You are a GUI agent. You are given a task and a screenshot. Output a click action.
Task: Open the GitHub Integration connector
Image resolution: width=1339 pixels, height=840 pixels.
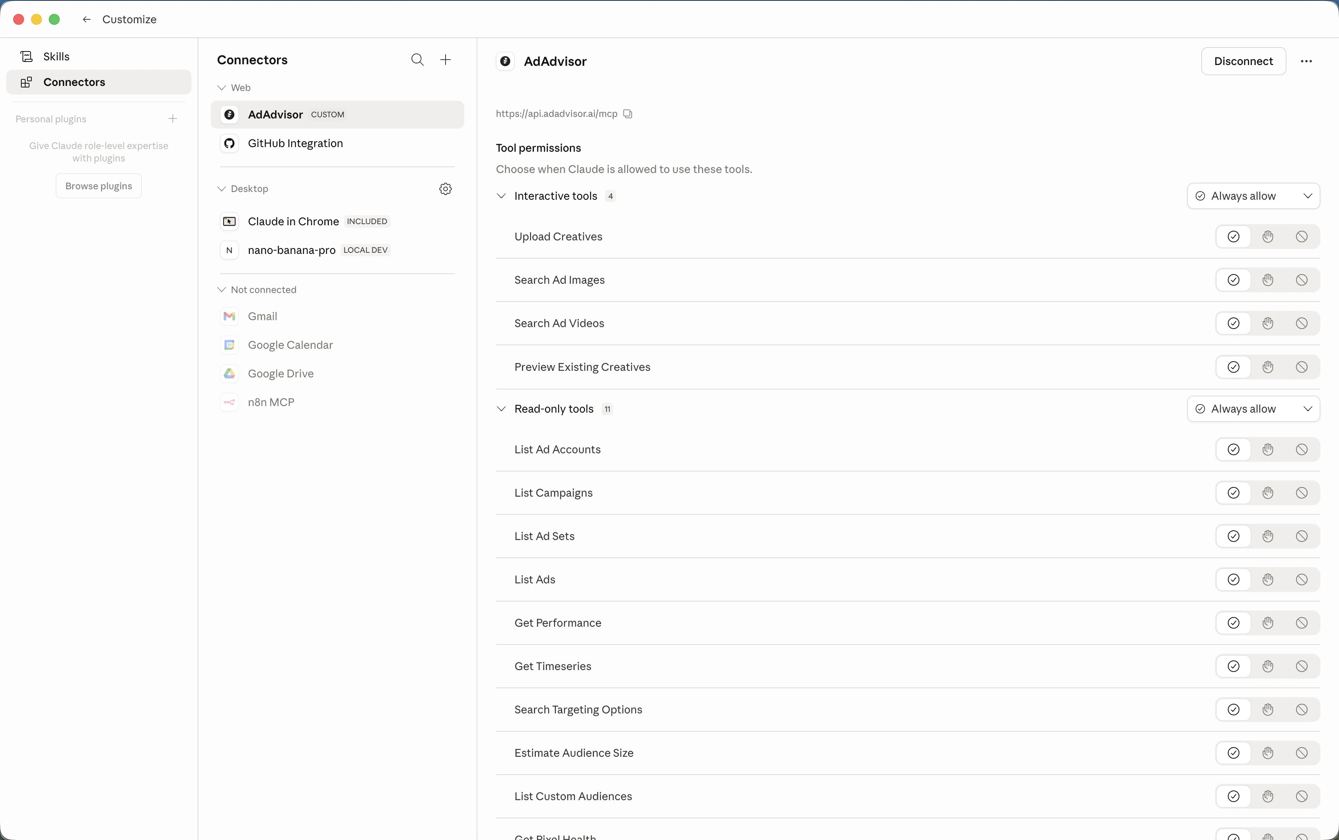coord(337,143)
